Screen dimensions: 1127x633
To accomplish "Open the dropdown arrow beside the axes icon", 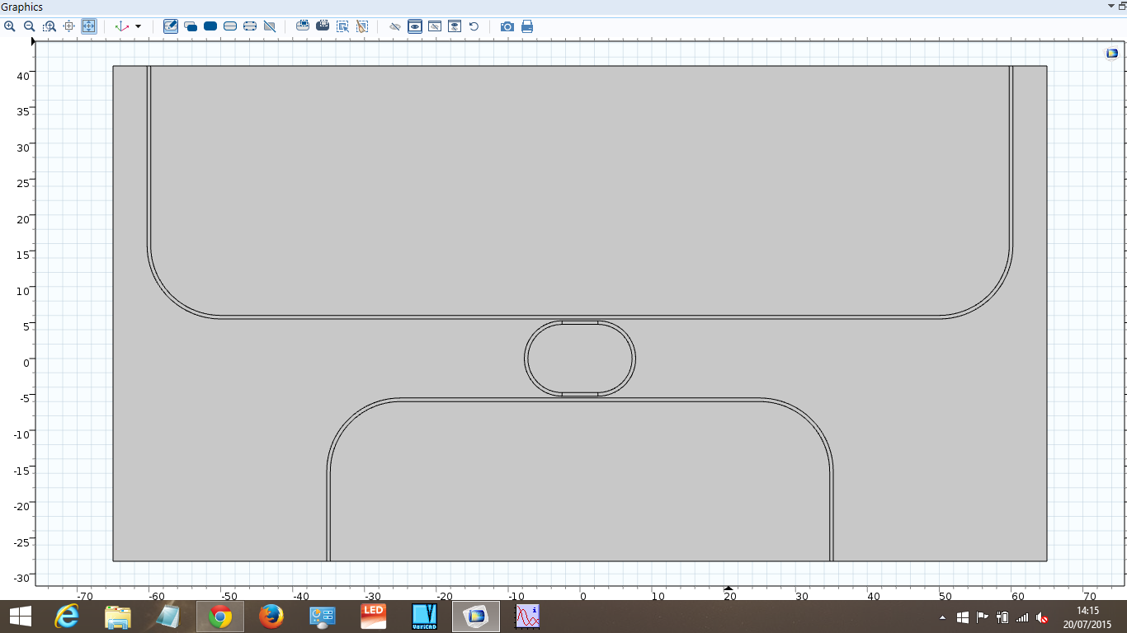I will [138, 26].
